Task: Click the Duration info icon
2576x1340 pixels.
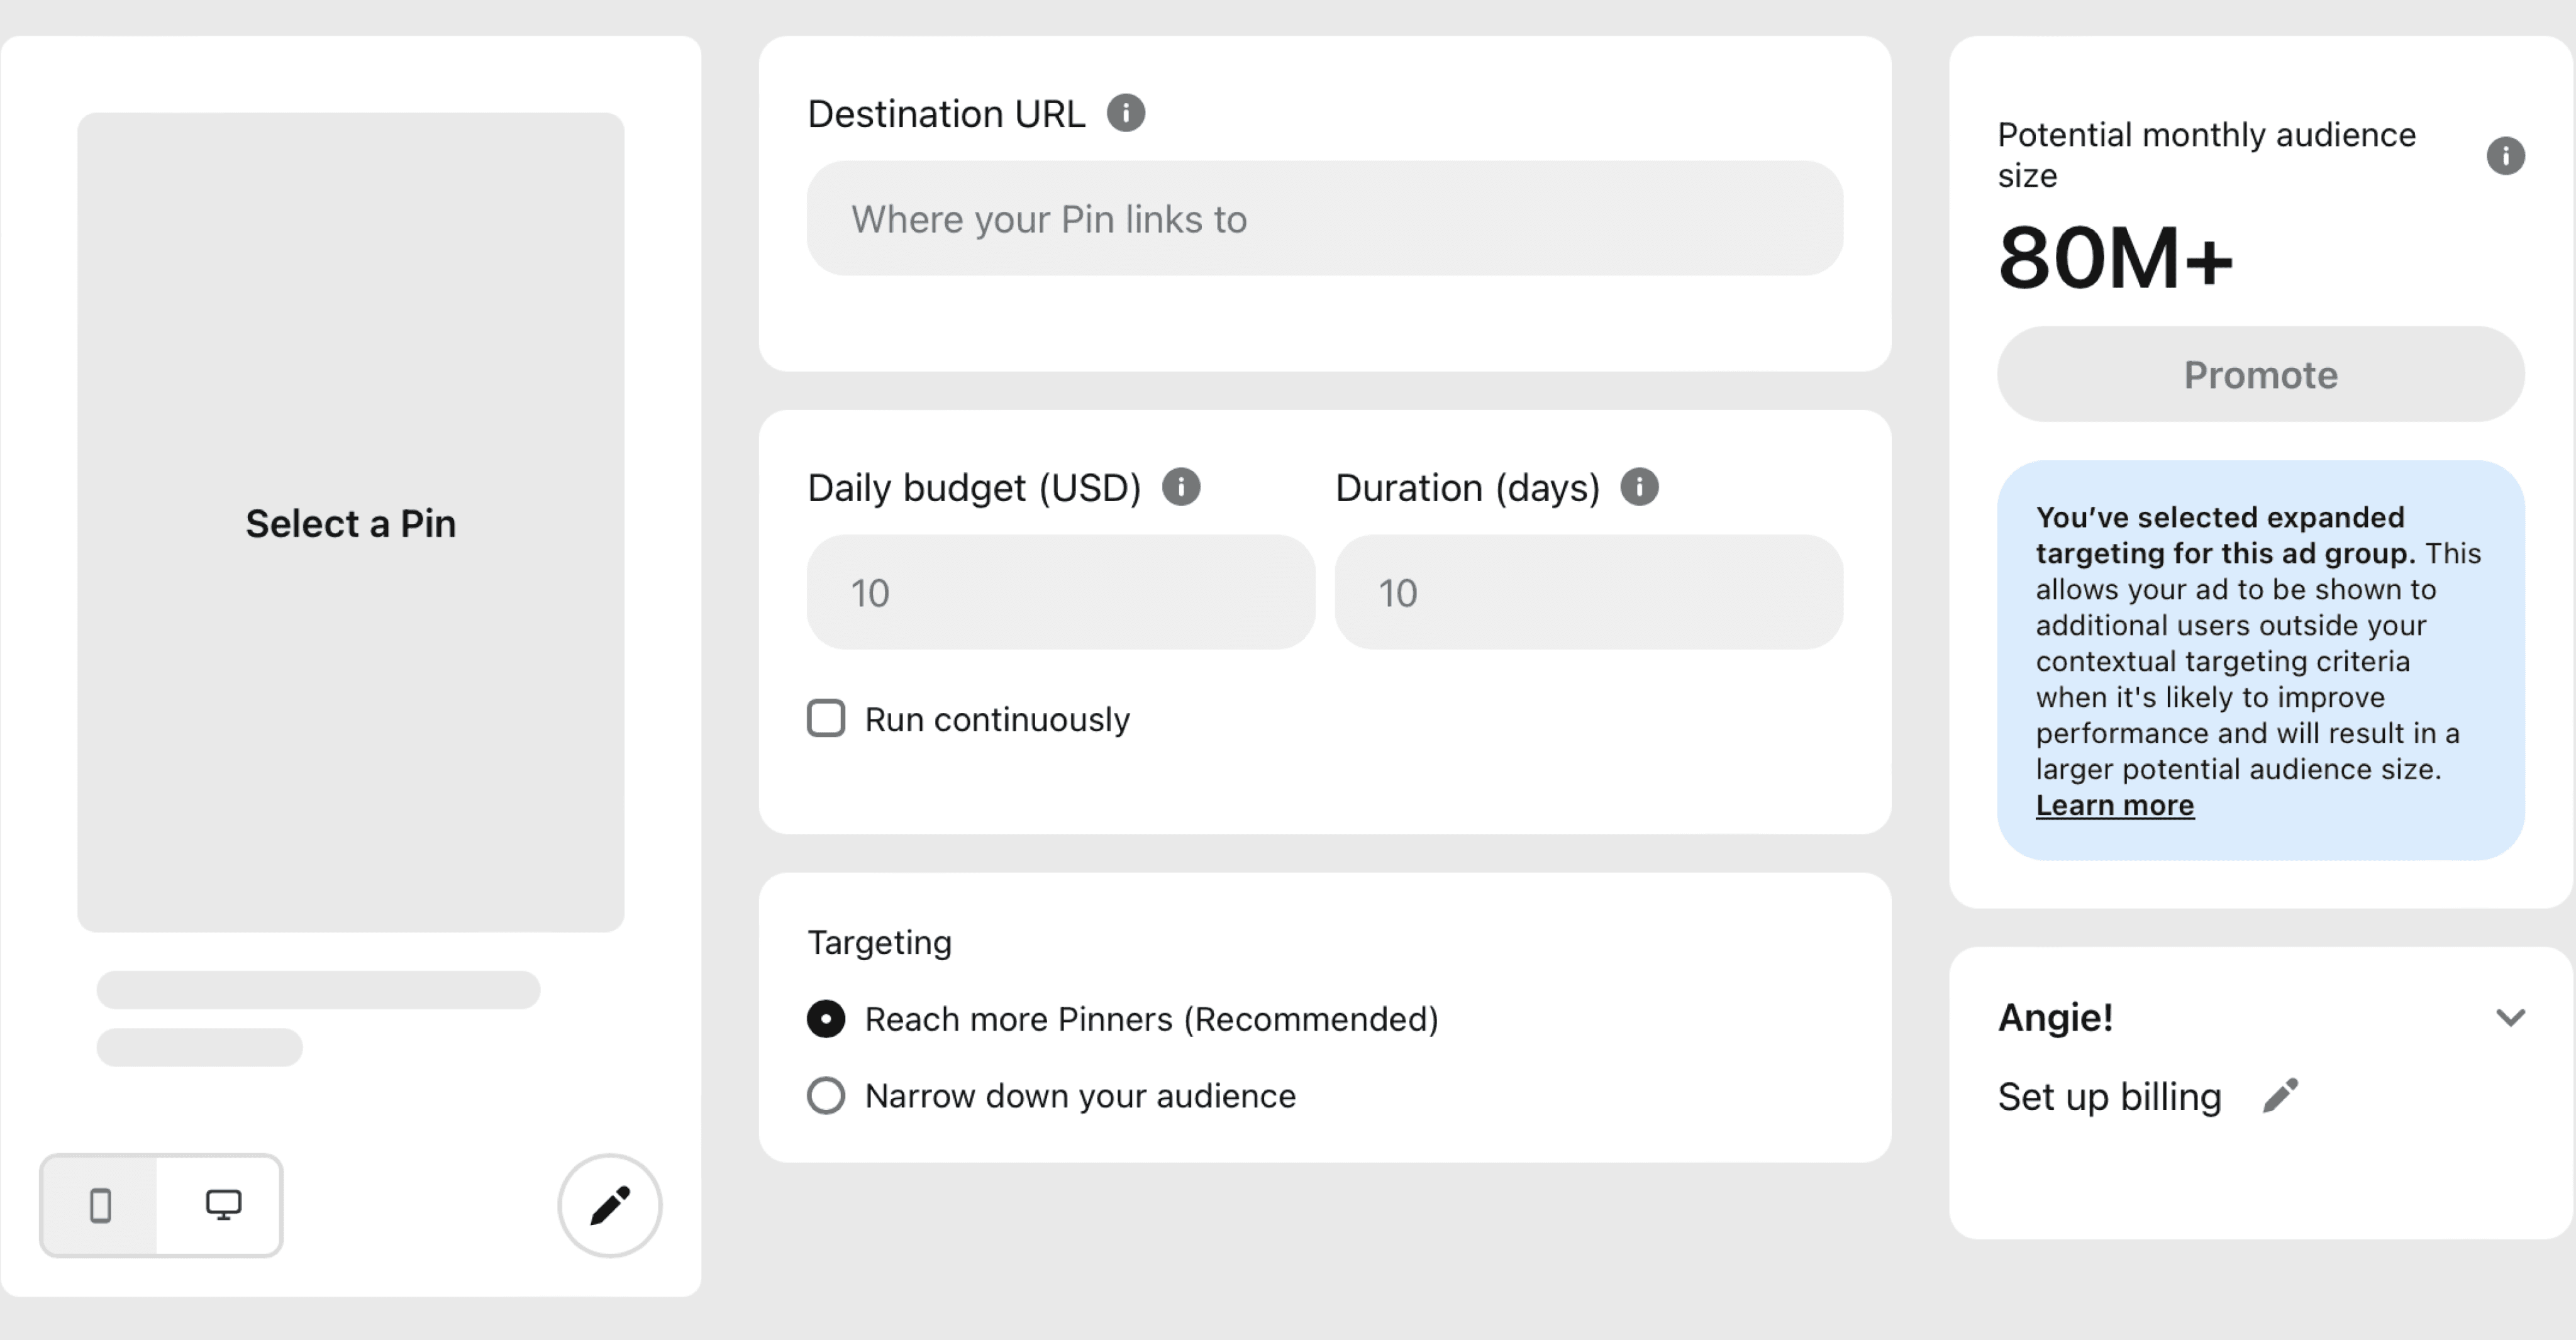Action: click(1639, 487)
